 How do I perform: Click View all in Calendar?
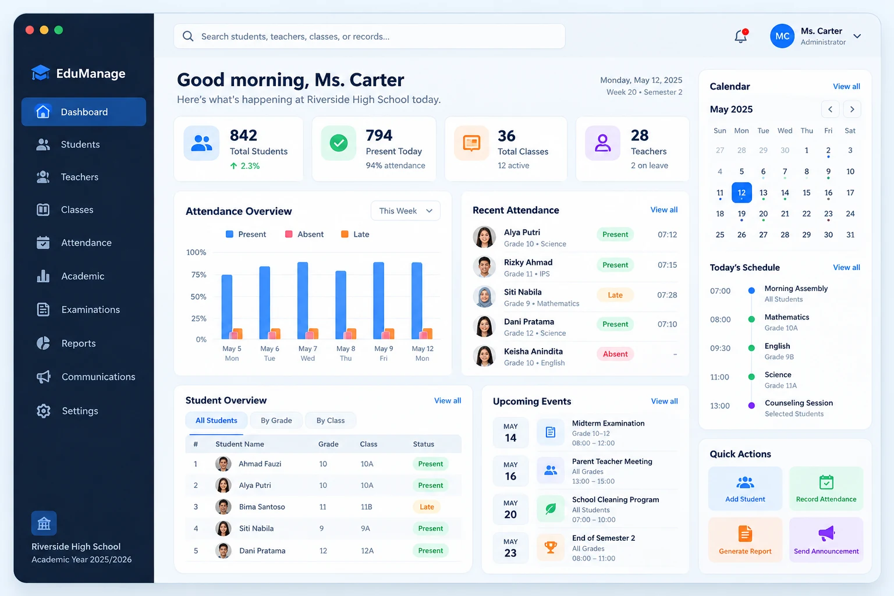coord(846,86)
